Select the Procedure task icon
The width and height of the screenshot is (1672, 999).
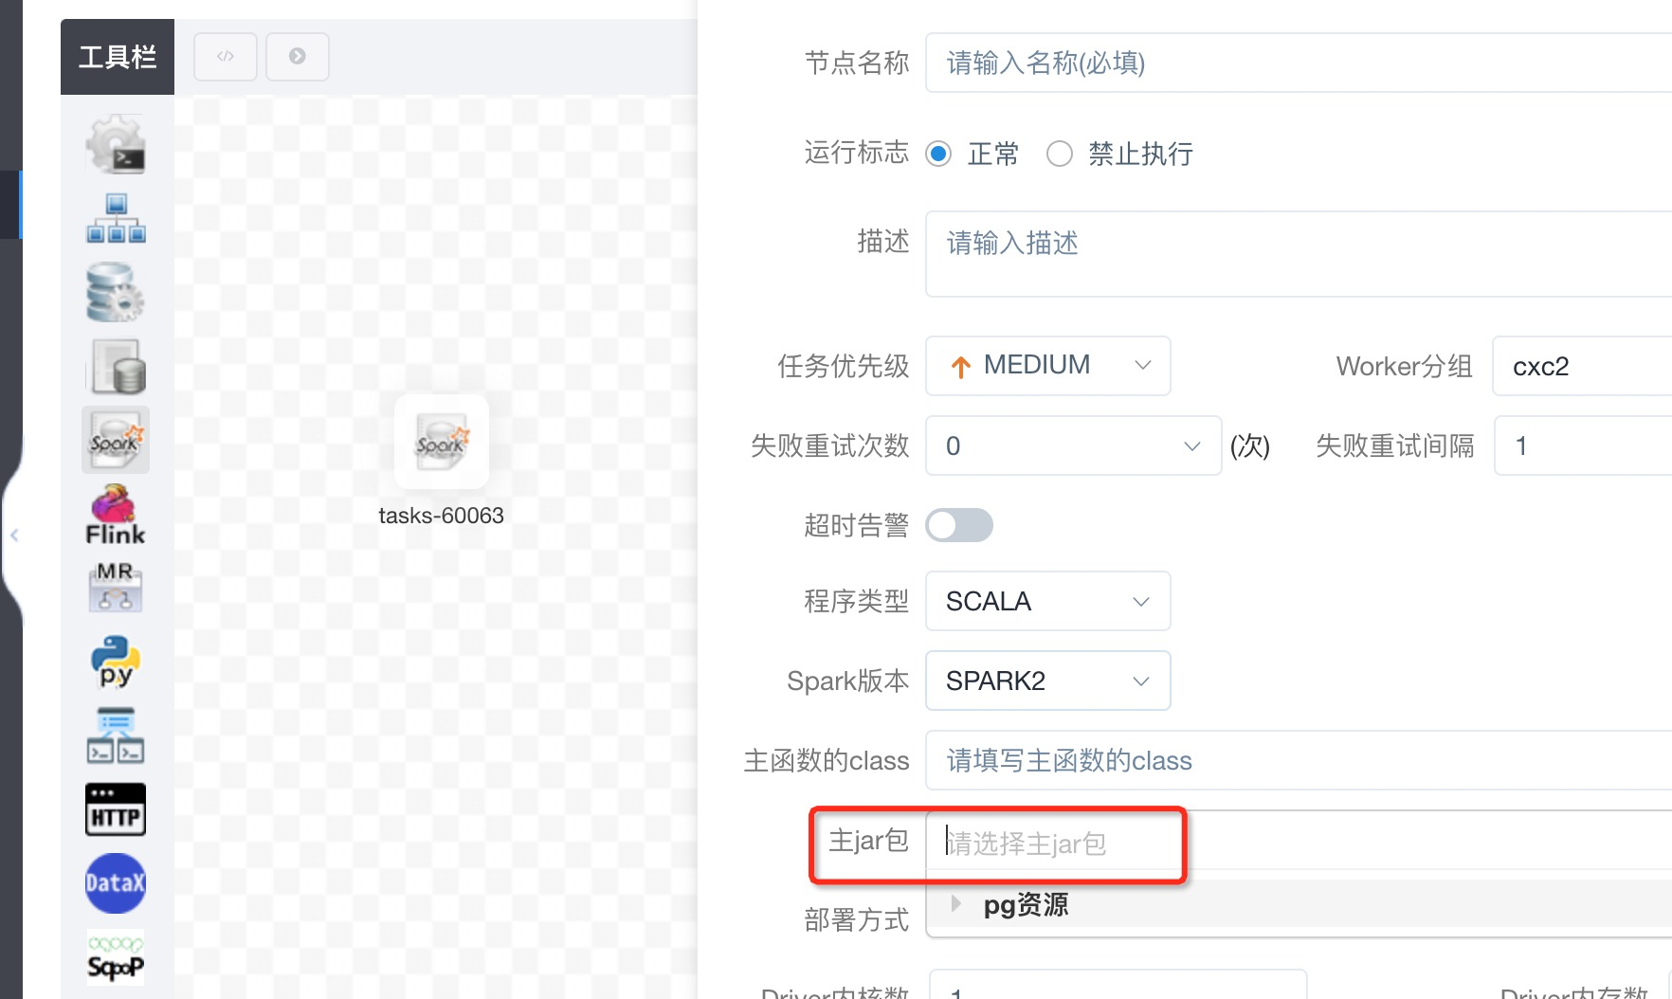coord(116,293)
